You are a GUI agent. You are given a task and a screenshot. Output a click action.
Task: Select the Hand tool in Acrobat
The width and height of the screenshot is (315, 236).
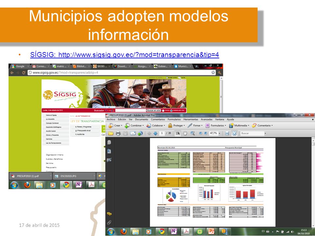point(185,133)
